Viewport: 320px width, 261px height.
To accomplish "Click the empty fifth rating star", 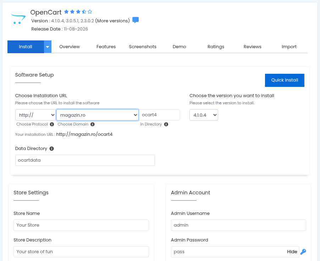I will 90,12.
